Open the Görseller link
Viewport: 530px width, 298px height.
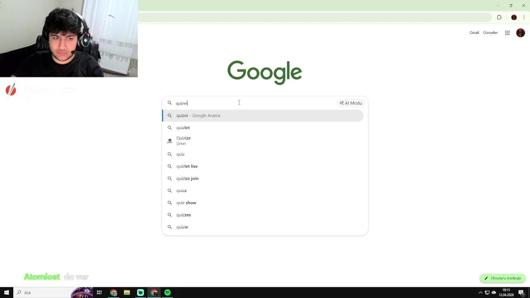pos(490,33)
